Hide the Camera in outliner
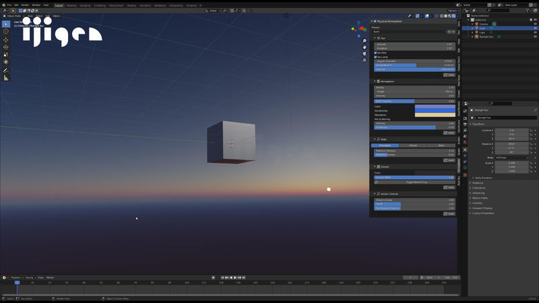Image resolution: width=539 pixels, height=303 pixels. click(x=535, y=24)
